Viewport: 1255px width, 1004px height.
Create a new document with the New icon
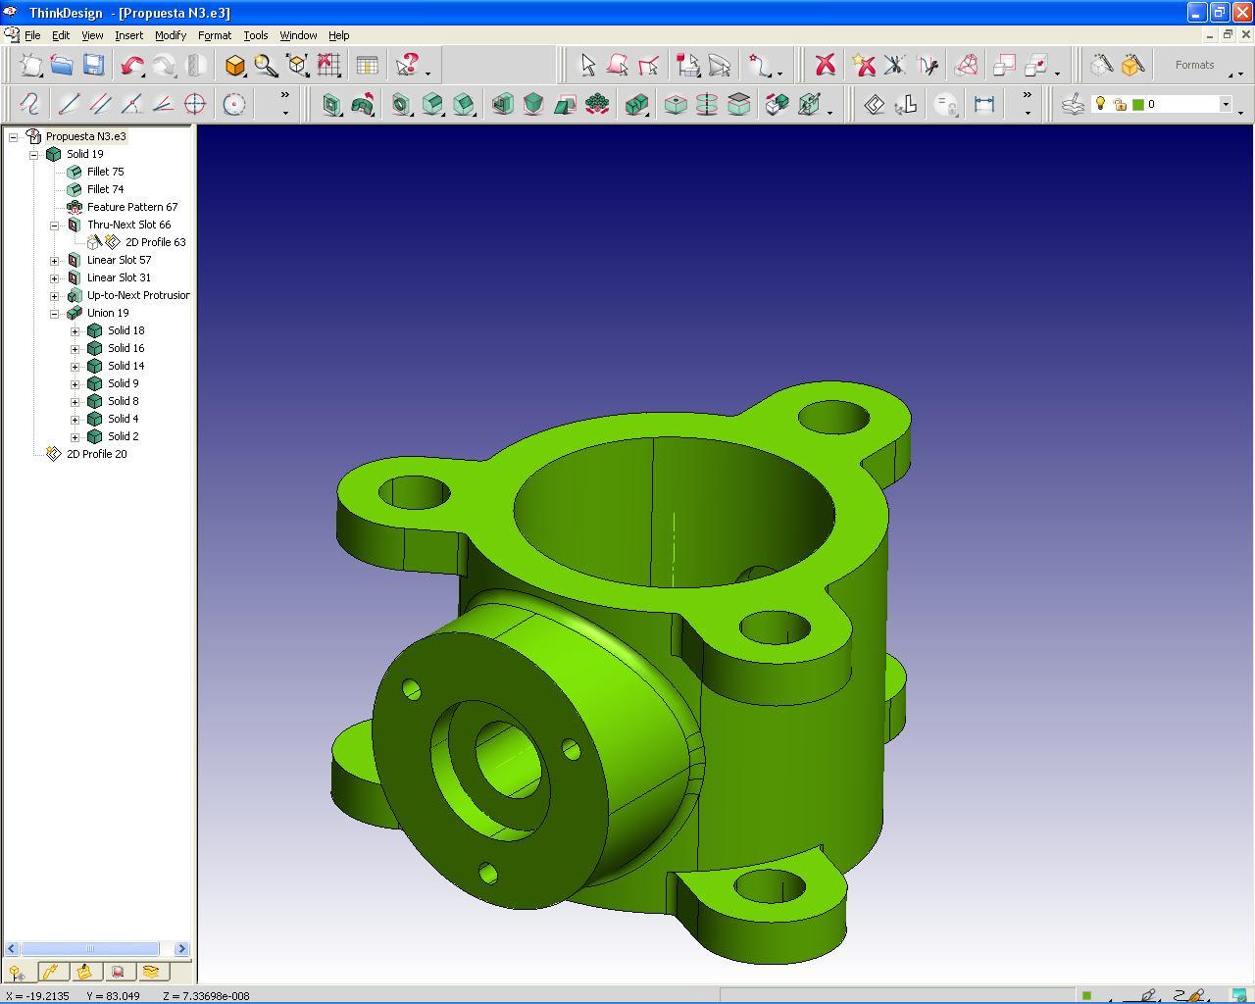[31, 66]
